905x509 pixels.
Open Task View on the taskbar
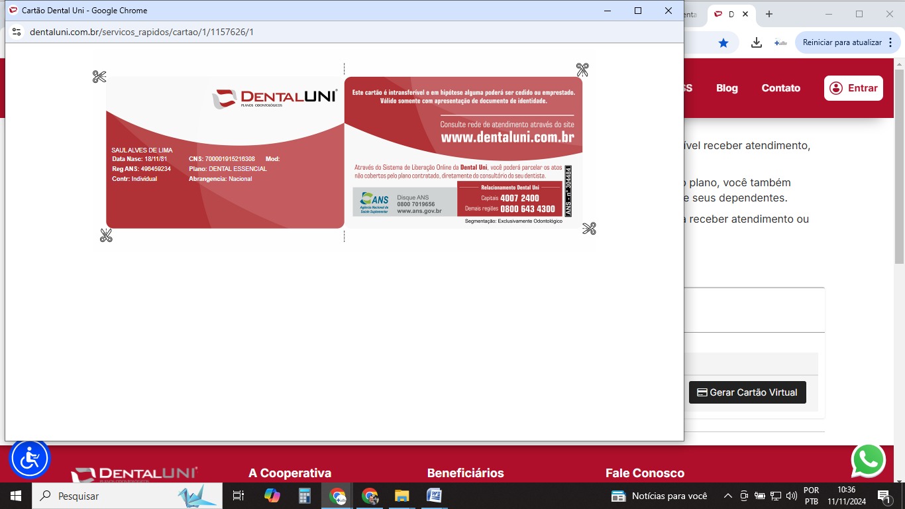coord(239,496)
